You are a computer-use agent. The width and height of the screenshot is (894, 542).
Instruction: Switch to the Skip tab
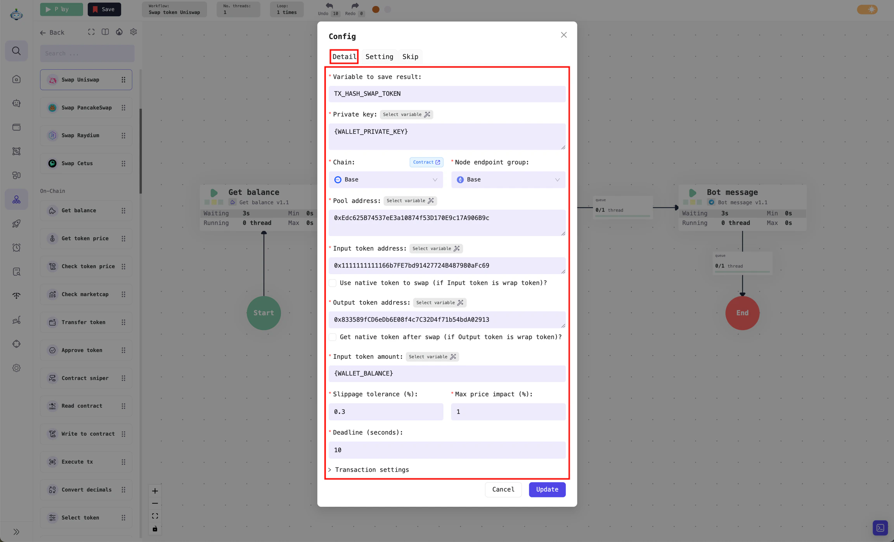click(x=410, y=57)
